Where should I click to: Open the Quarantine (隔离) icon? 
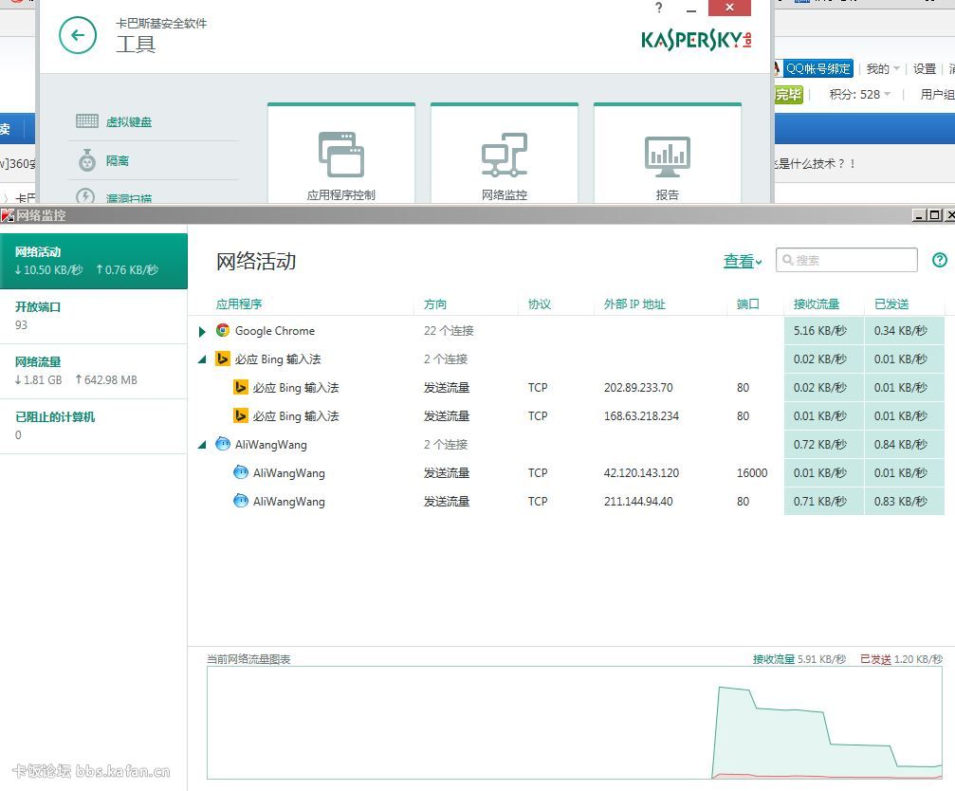click(x=87, y=160)
